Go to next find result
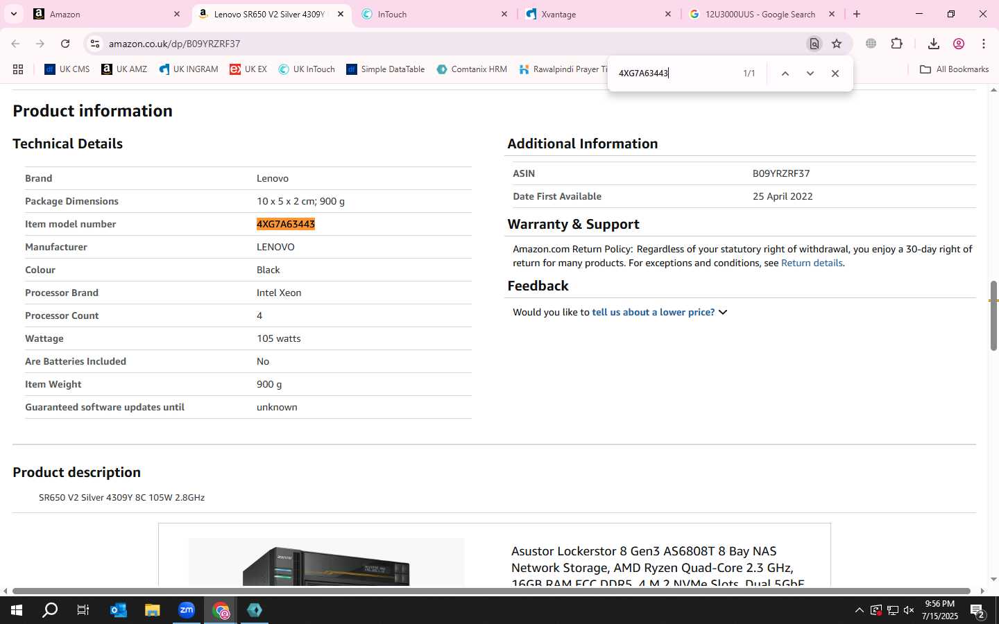Screen dimensions: 999x624 tap(810, 73)
